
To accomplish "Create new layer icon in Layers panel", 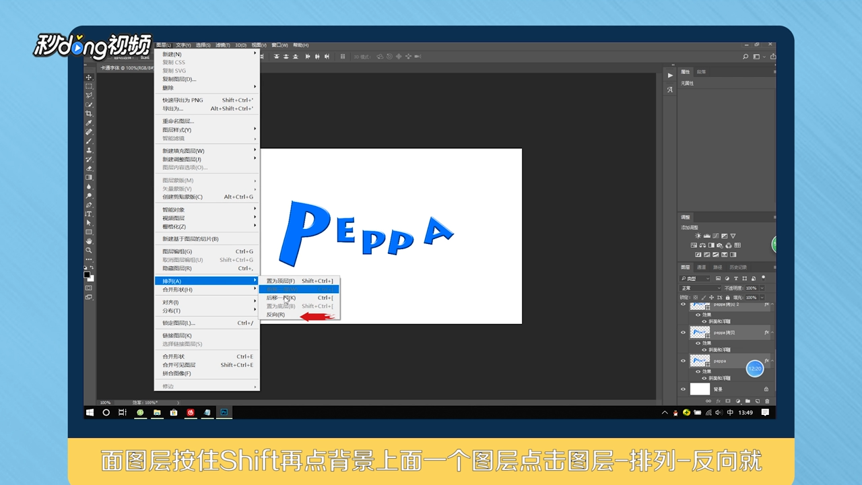I will click(758, 401).
